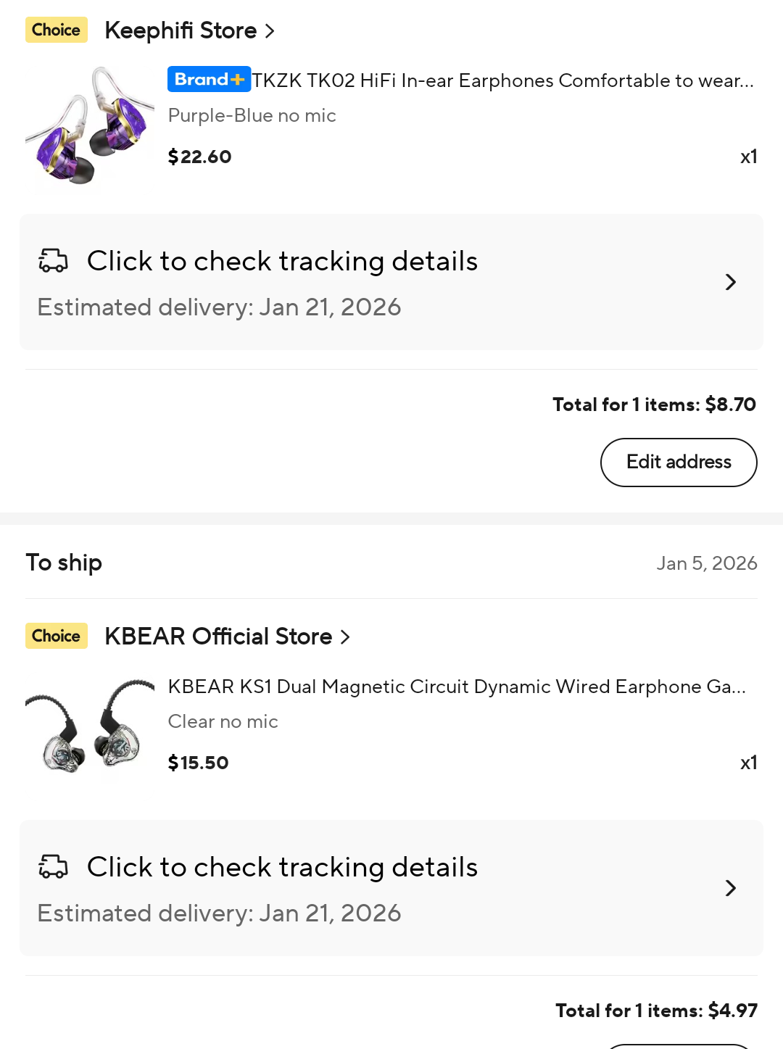Tap the Choice badge beside KBEAR Official Store
The image size is (783, 1049).
point(57,636)
